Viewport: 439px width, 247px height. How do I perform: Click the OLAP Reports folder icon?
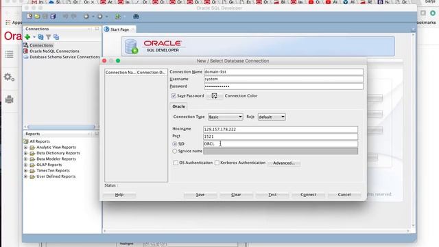click(x=32, y=165)
